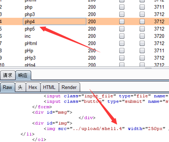Viewport: 169px width, 142px height.
Task: Switch to the 请求 tab
Action: 8,75
